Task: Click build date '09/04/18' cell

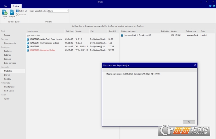Action: tap(69, 39)
